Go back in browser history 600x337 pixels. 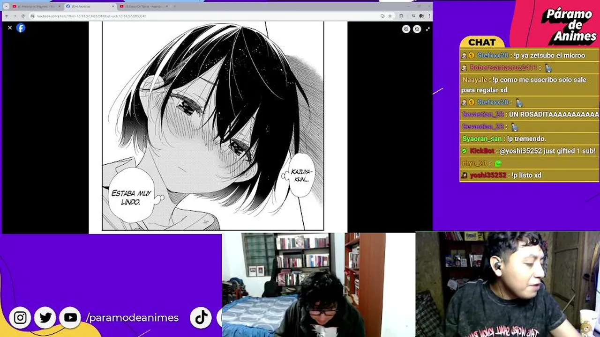point(7,16)
